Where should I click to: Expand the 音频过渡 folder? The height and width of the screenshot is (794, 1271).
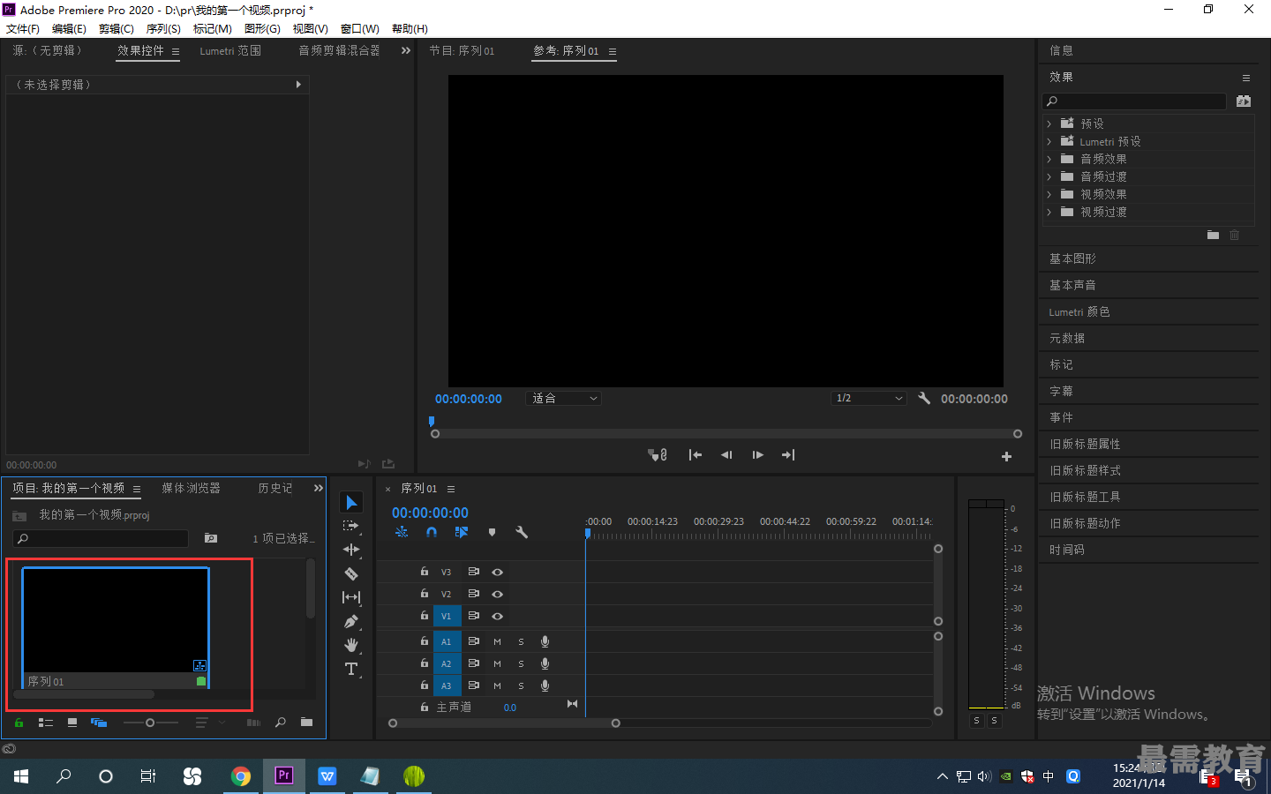[x=1049, y=176]
